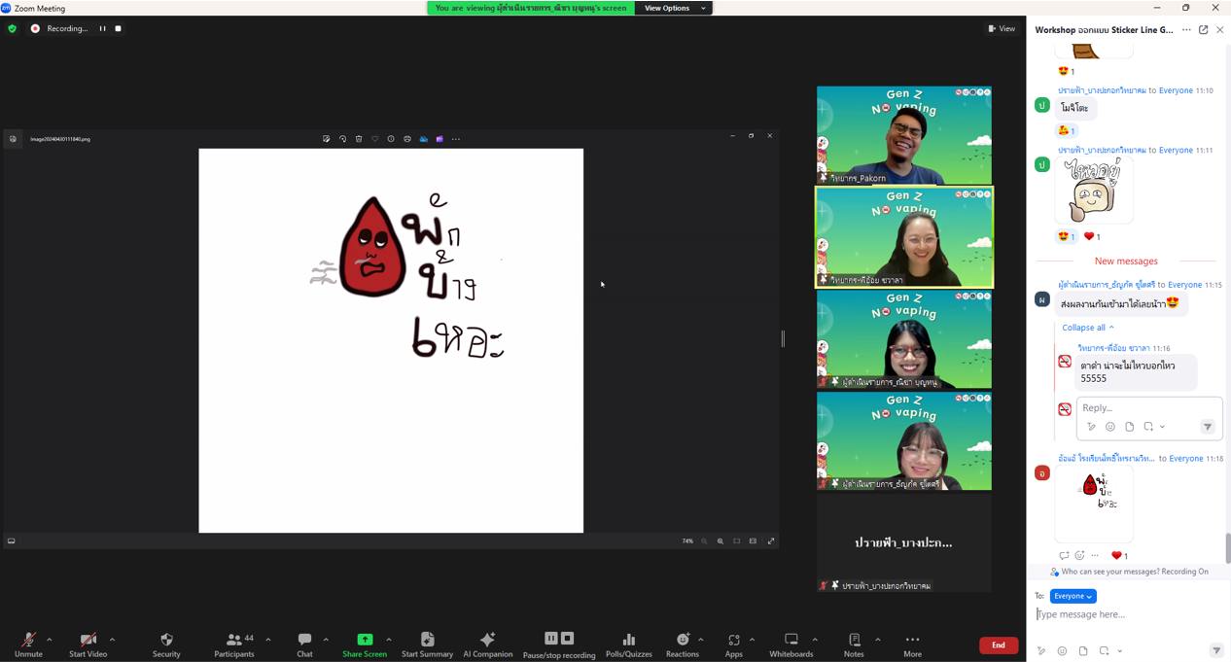Open the Participants panel
The width and height of the screenshot is (1231, 662).
click(234, 644)
